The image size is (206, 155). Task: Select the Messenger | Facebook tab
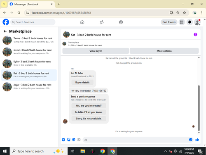pyautogui.click(x=31, y=4)
